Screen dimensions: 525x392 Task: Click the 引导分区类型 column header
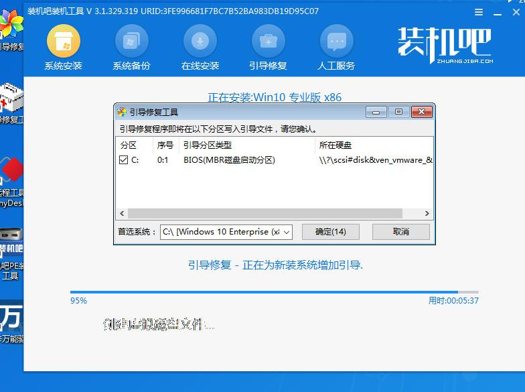pos(208,145)
